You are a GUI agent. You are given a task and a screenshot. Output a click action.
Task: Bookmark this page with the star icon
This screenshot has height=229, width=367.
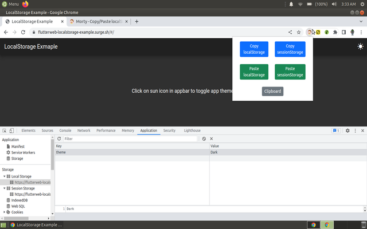pyautogui.click(x=299, y=32)
